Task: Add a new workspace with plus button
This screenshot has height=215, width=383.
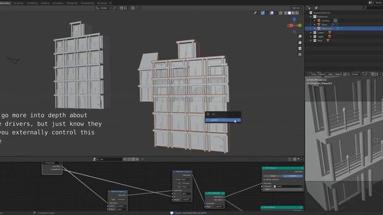Action: click(111, 3)
